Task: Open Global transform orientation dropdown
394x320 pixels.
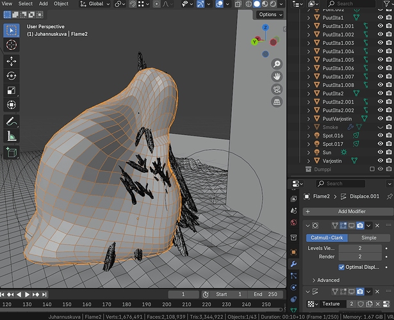Action: [95, 4]
